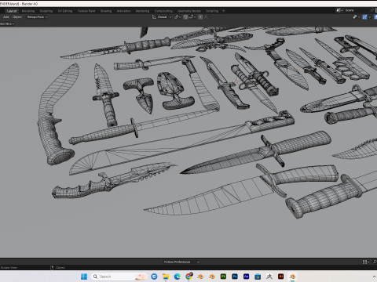
Task: Click the transform orientation axes icon
Action: pos(154,17)
